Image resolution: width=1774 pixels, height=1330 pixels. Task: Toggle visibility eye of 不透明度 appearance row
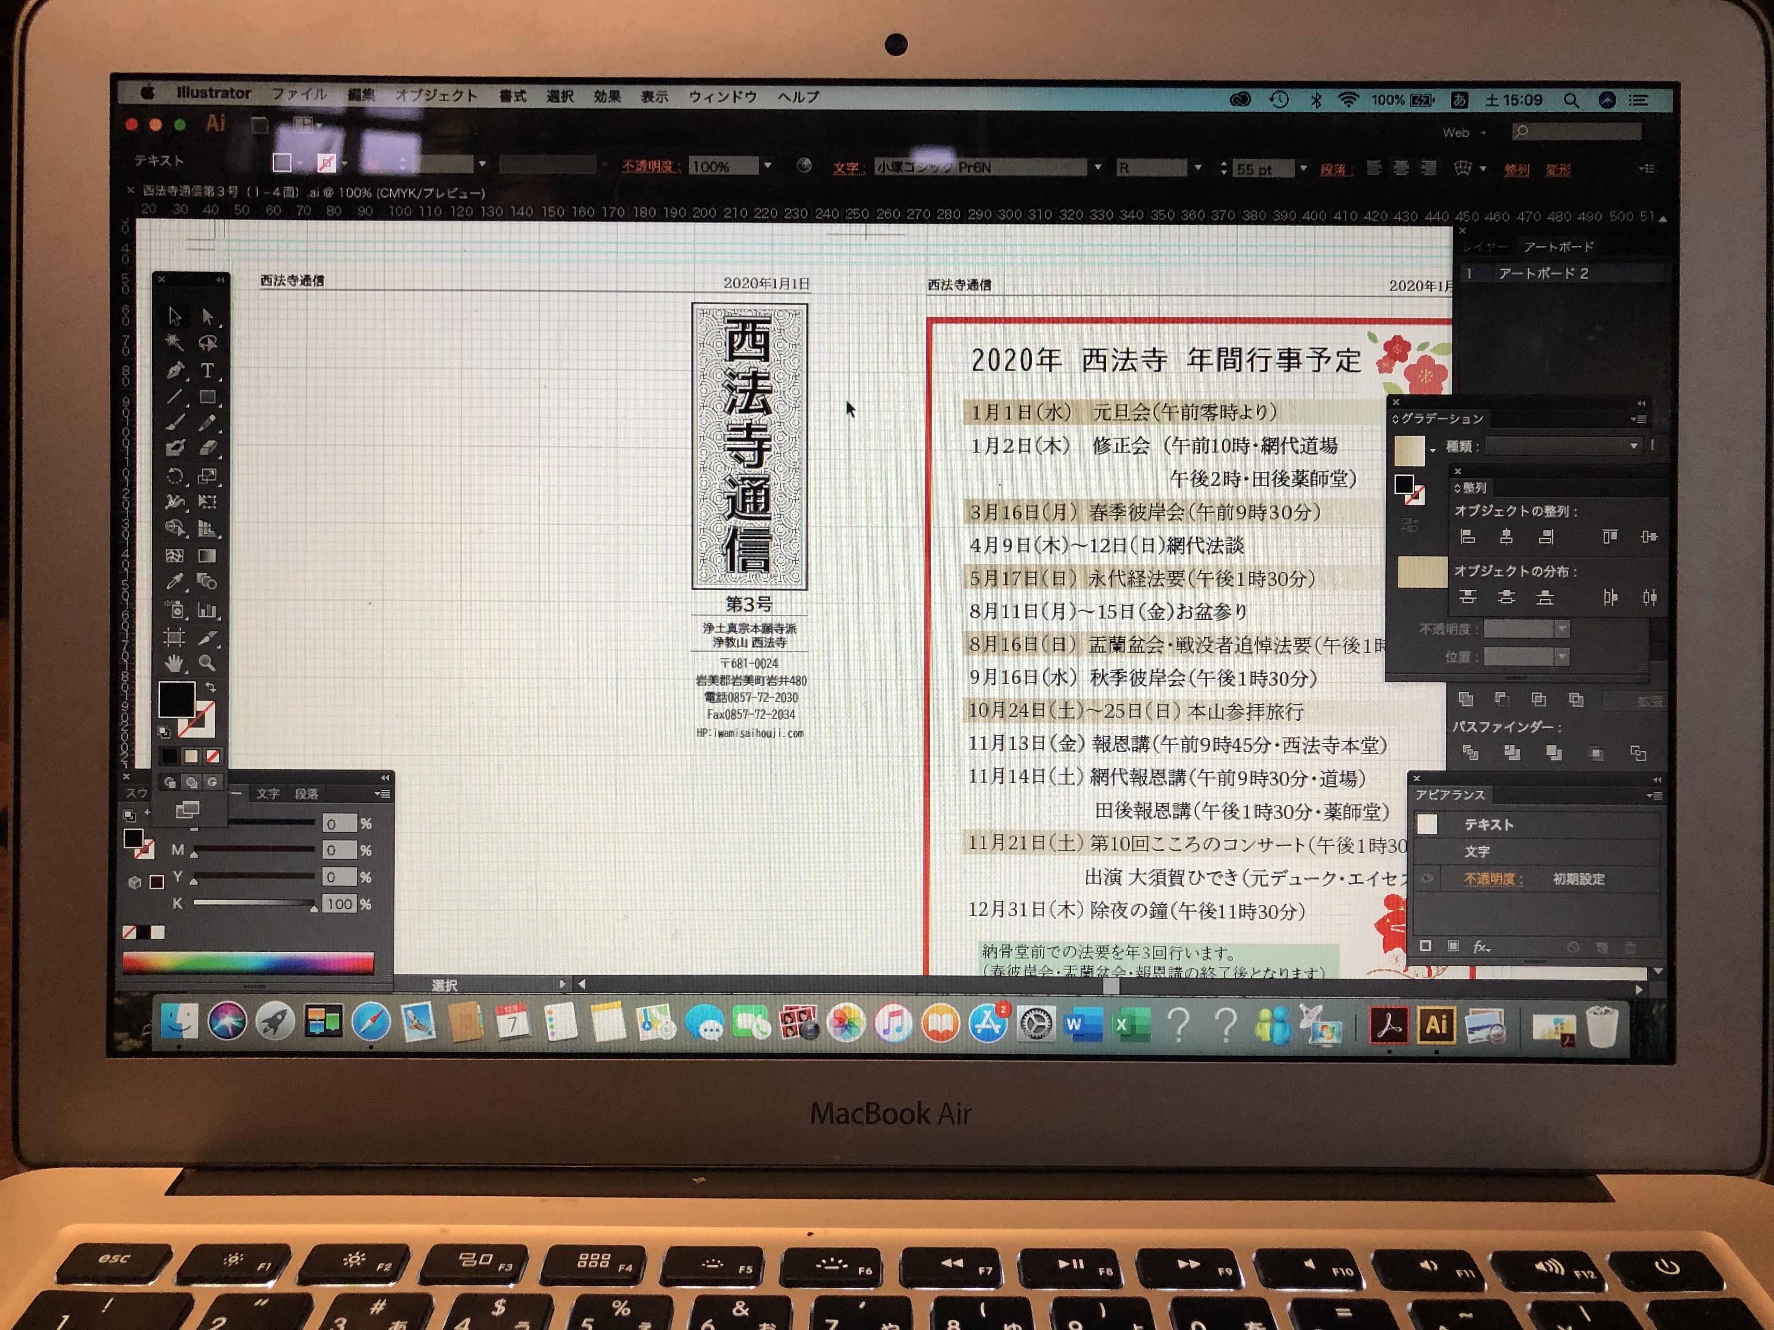click(x=1428, y=879)
